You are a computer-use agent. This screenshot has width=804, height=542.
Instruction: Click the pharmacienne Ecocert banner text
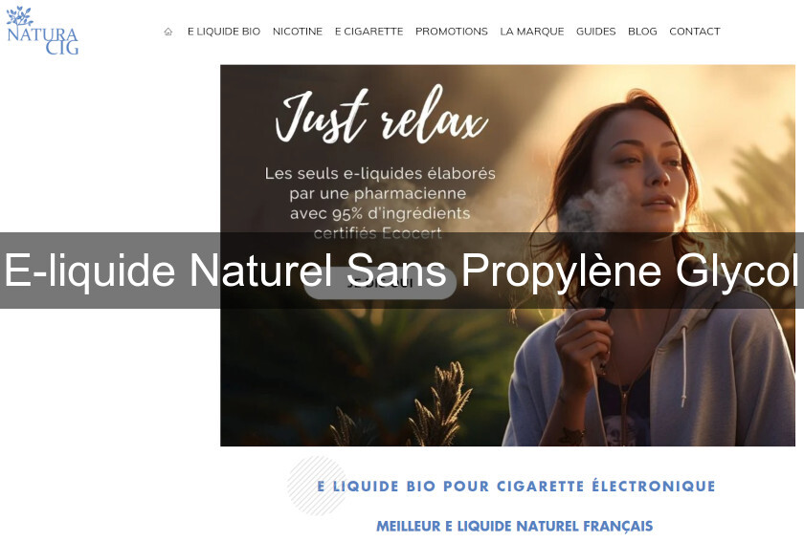pyautogui.click(x=380, y=203)
